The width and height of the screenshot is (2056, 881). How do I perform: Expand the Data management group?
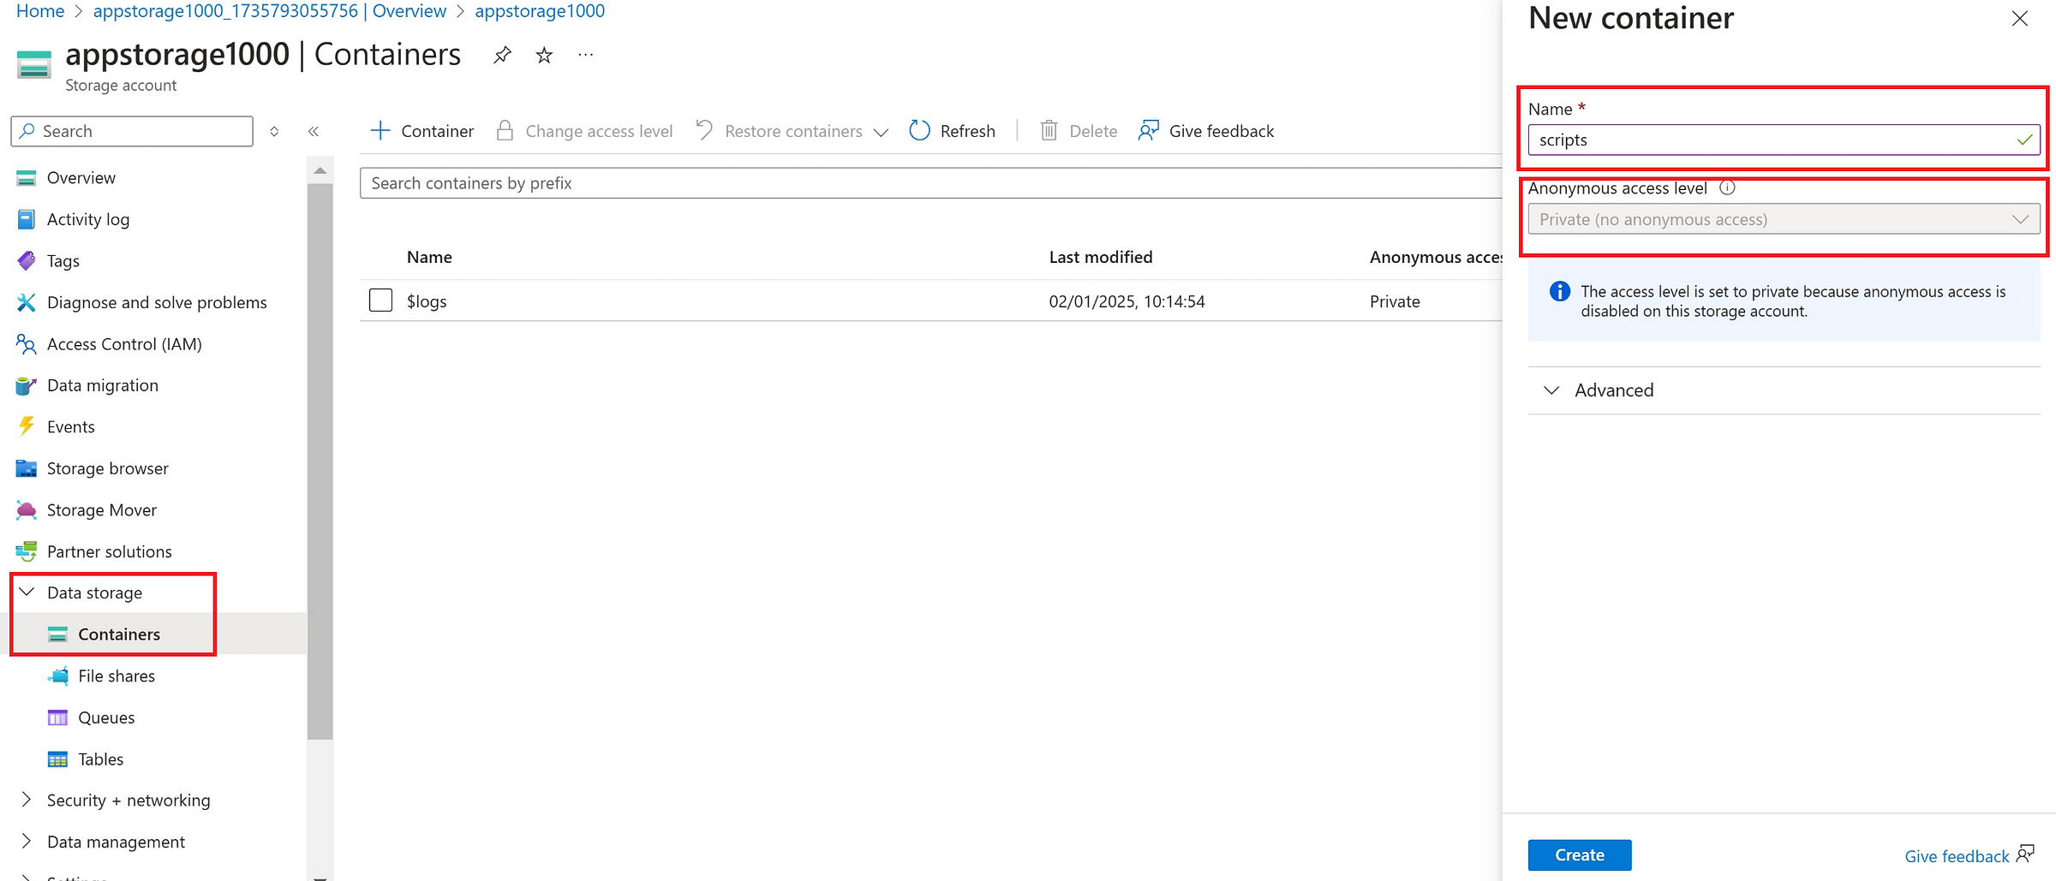pyautogui.click(x=27, y=841)
